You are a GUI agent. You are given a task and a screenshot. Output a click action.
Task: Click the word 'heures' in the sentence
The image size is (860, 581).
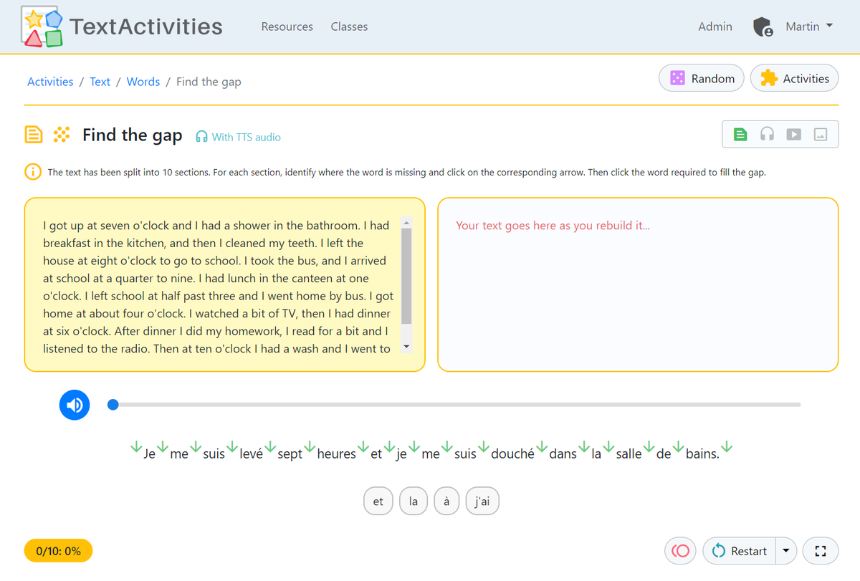point(336,453)
